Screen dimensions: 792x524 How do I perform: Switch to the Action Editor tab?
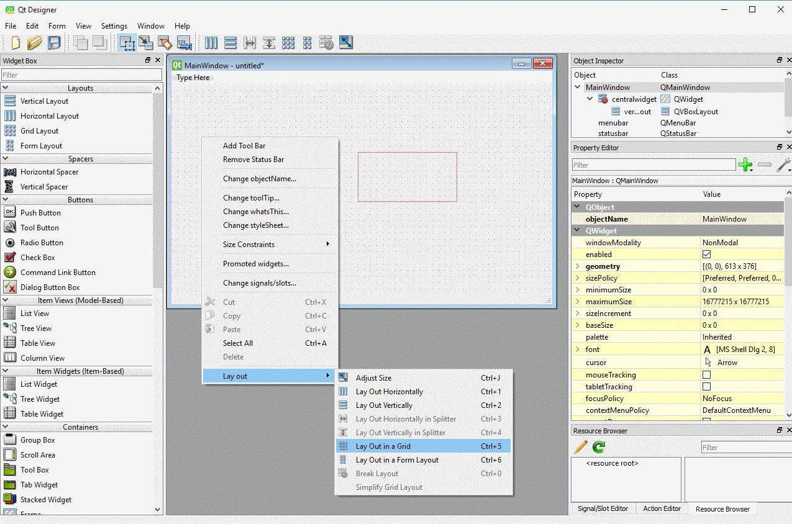click(662, 508)
